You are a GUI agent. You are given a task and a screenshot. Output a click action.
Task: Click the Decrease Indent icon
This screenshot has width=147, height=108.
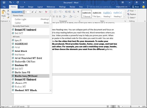coord(66,12)
